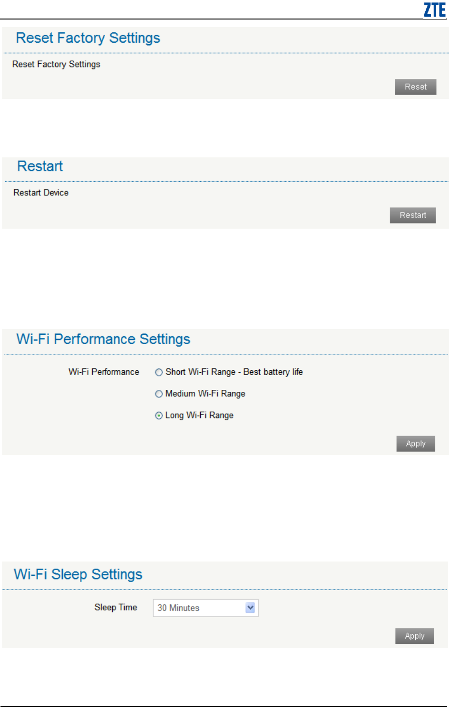The height and width of the screenshot is (707, 449).
Task: Click the ZTE logo in header
Action: click(435, 10)
